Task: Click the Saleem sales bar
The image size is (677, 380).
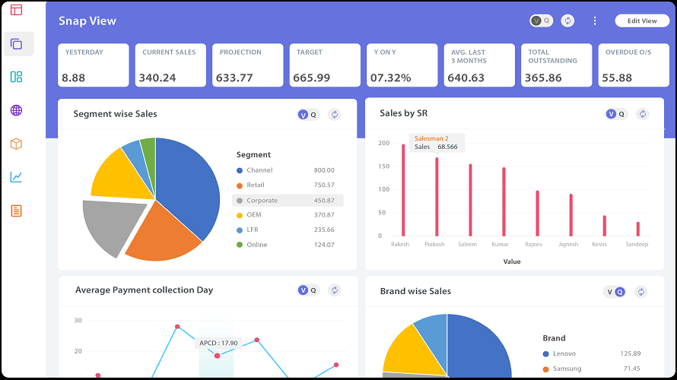Action: [471, 200]
